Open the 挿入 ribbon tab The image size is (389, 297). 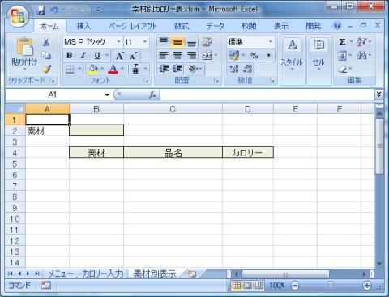click(83, 26)
